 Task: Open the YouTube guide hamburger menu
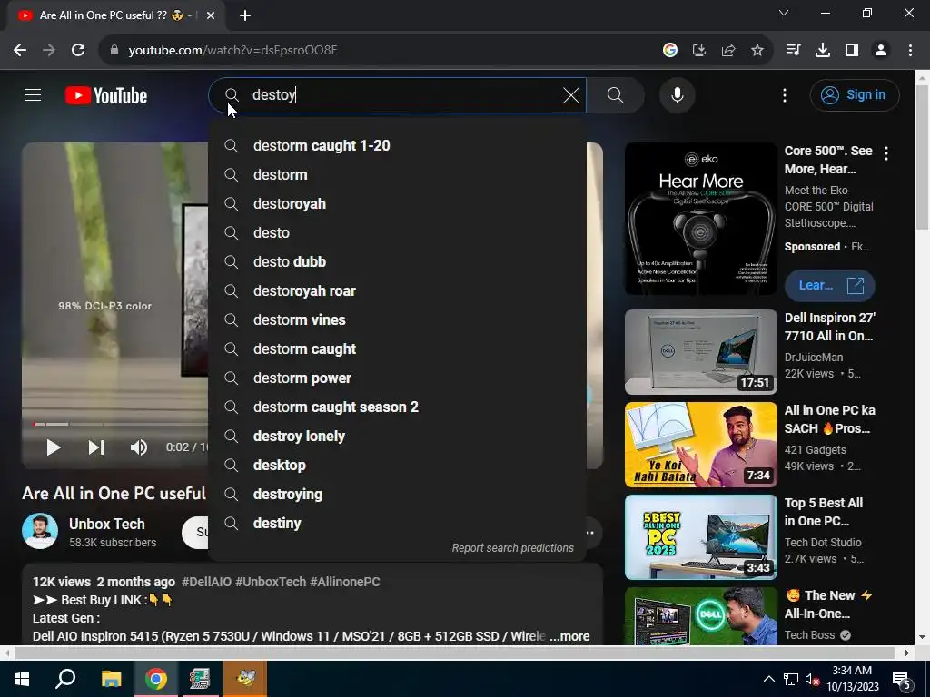[x=33, y=94]
